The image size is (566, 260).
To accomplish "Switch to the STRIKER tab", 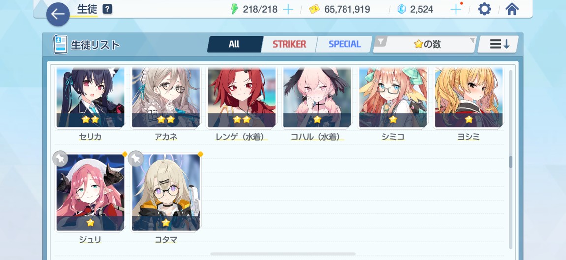I will click(289, 44).
